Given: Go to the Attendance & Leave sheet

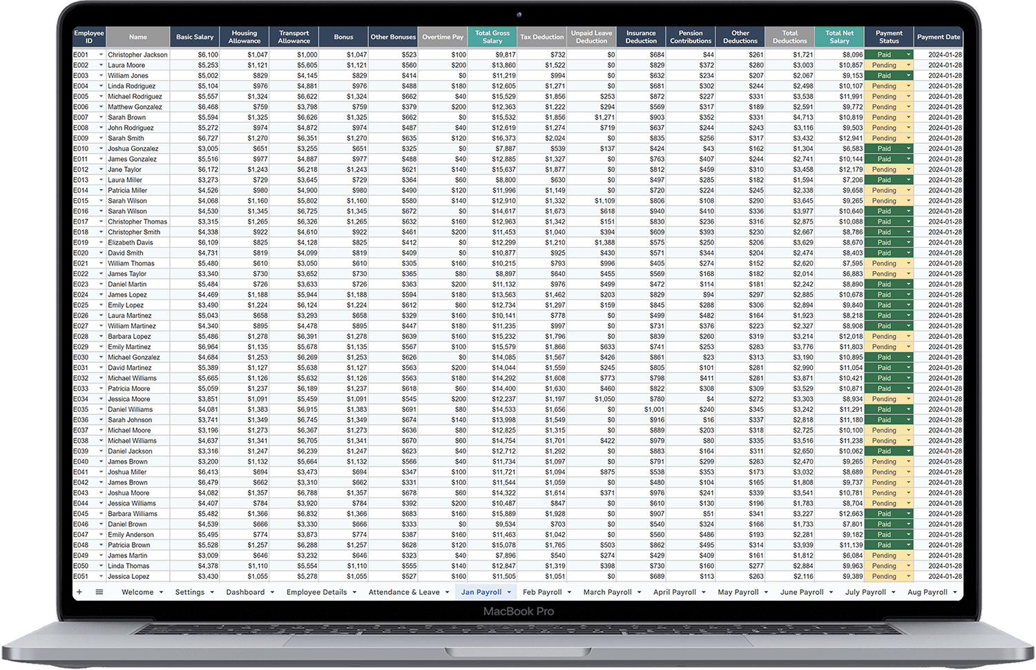Looking at the screenshot, I should pos(404,592).
